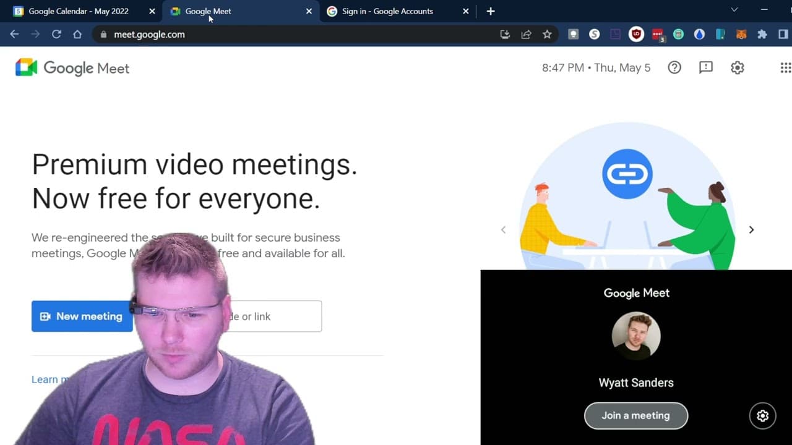Viewport: 792px width, 445px height.
Task: Go back to the previous page
Action: [x=14, y=35]
